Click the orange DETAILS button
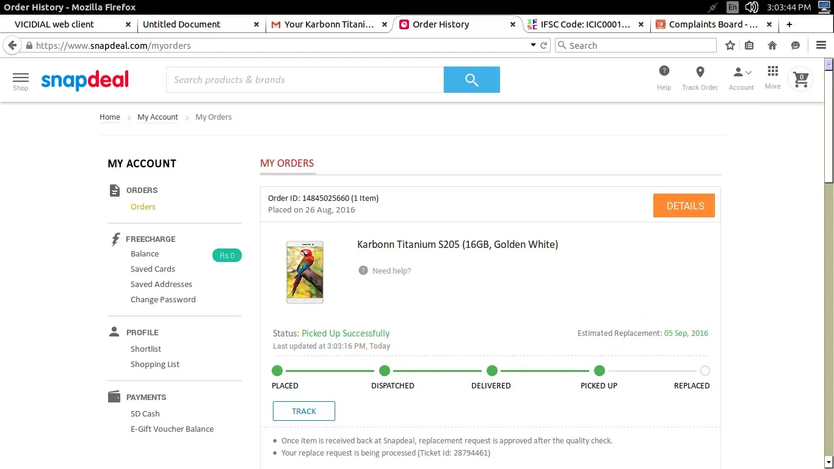This screenshot has height=469, width=834. 684,206
